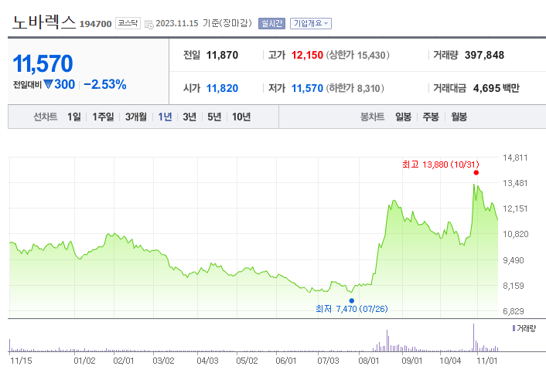Click the 시가 value 11,820
Viewport: 546px width, 383px height.
pos(222,88)
